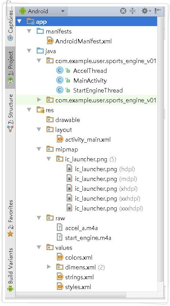Click the colors.xml file icon
This screenshot has width=170, height=306.
coord(60,257)
